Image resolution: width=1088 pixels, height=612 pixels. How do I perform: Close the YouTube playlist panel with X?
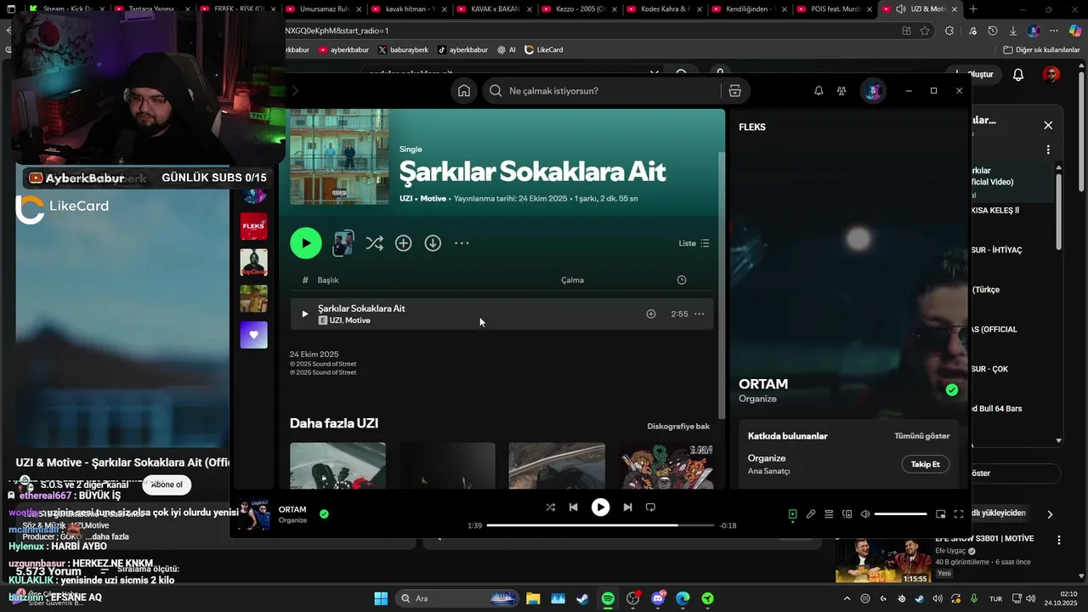pyautogui.click(x=1048, y=126)
